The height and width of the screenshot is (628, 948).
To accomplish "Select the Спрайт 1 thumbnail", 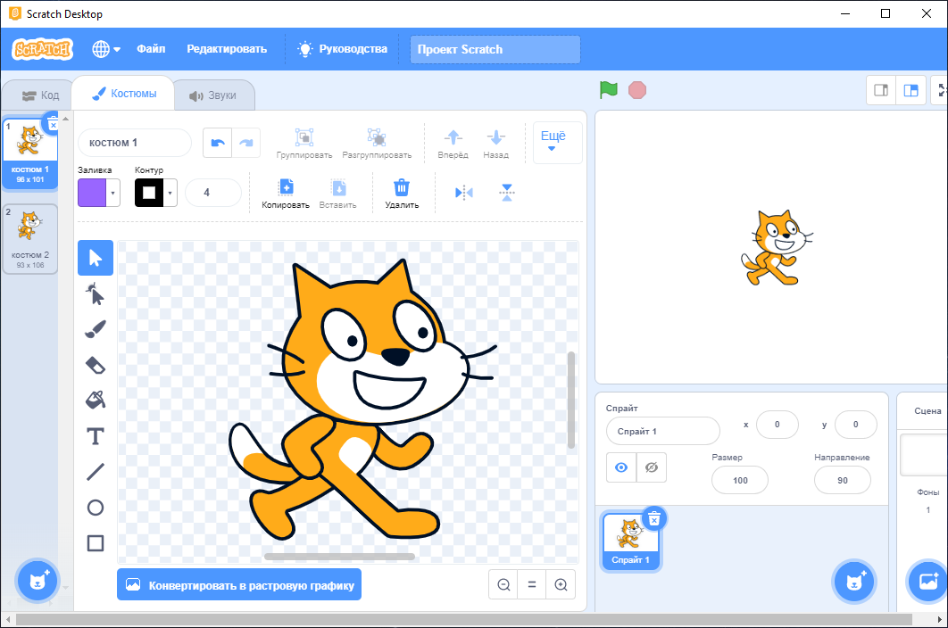I will [630, 541].
